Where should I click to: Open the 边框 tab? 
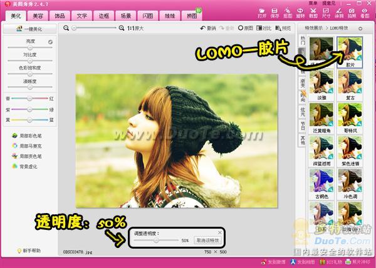(x=104, y=16)
